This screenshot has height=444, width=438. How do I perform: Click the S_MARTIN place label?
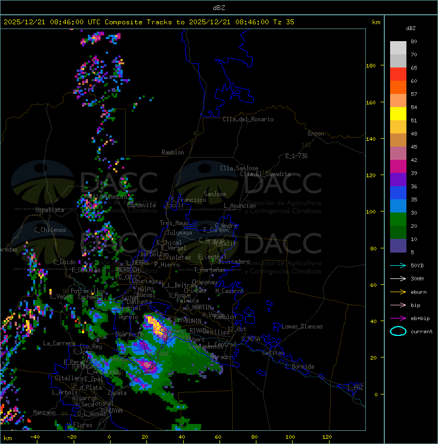[x=199, y=307]
